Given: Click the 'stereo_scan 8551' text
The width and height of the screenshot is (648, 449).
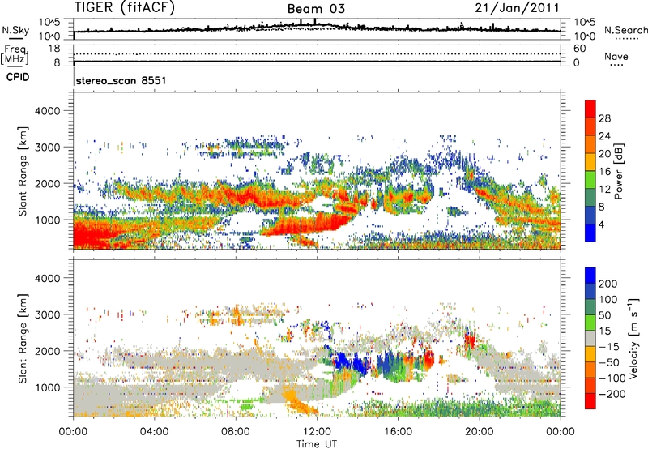Looking at the screenshot, I should tap(121, 80).
